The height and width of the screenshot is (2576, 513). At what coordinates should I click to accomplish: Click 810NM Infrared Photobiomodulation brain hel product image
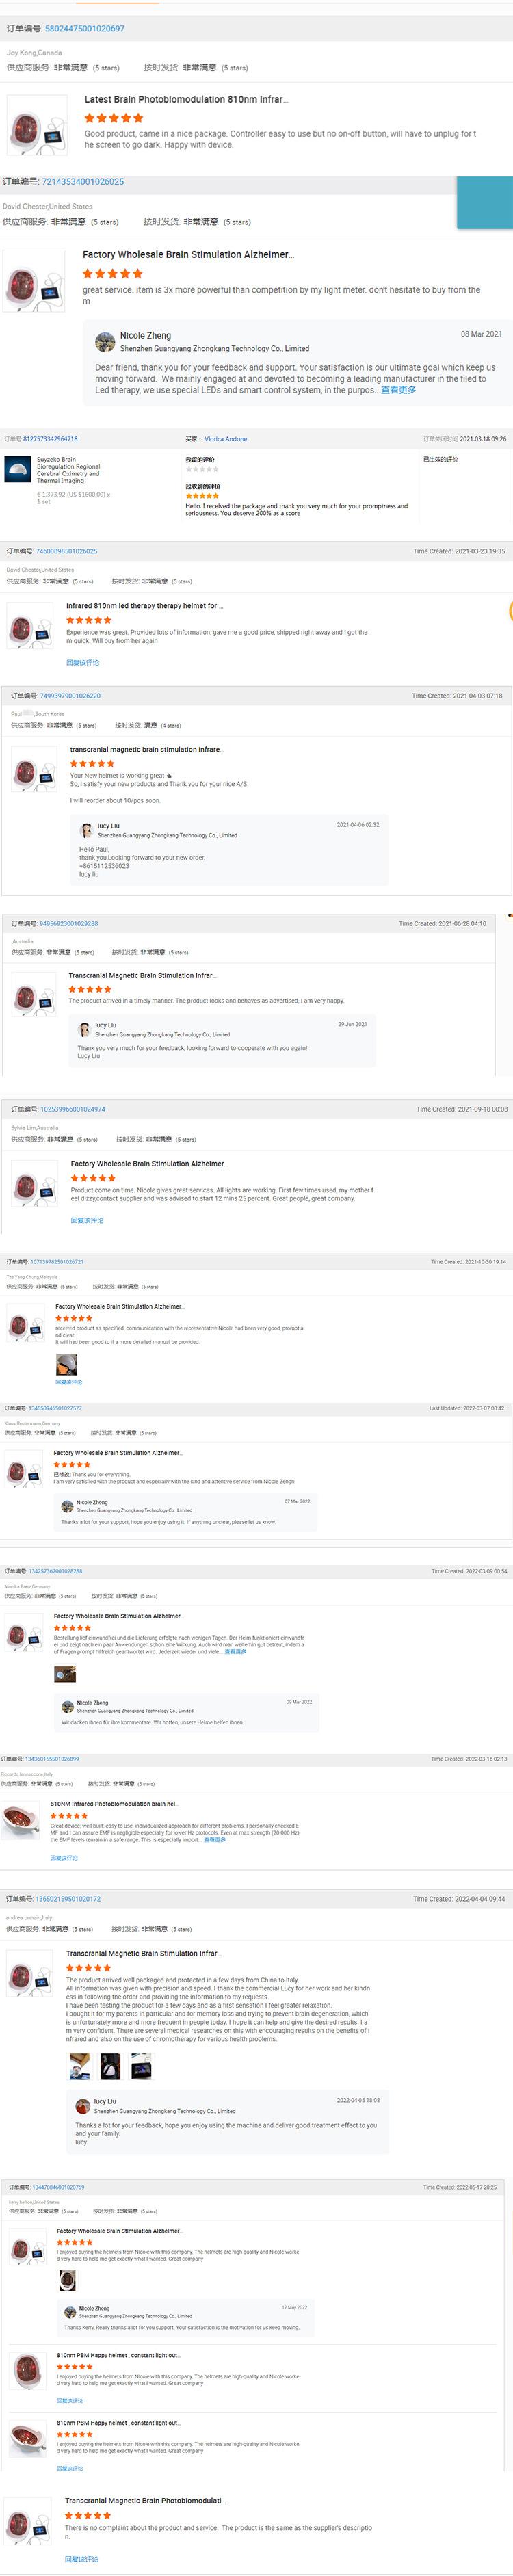[x=21, y=1822]
